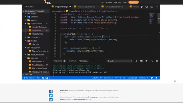Open the errors and warnings indicator

(x=46, y=78)
